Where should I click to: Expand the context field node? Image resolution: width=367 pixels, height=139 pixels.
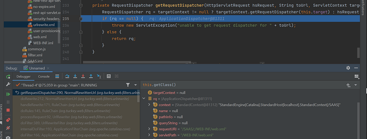[149, 105]
